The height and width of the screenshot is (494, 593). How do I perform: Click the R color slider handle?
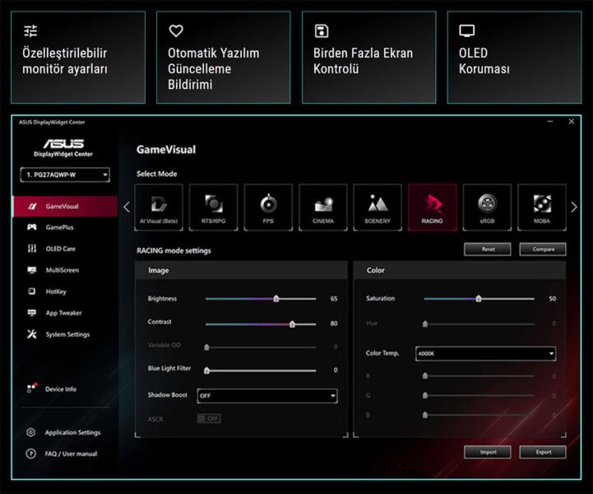click(425, 375)
